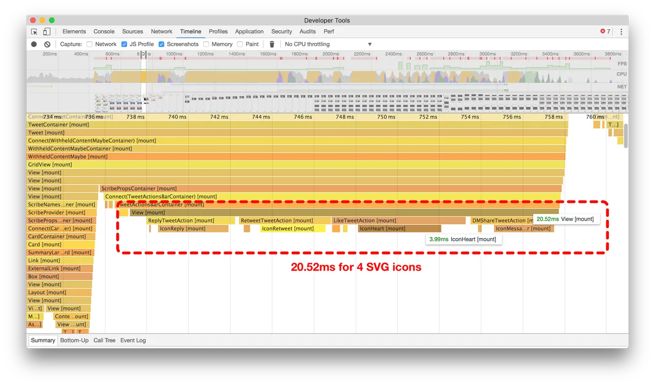This screenshot has height=386, width=655.
Task: Click the FPS label in the overview pane
Action: [x=621, y=63]
